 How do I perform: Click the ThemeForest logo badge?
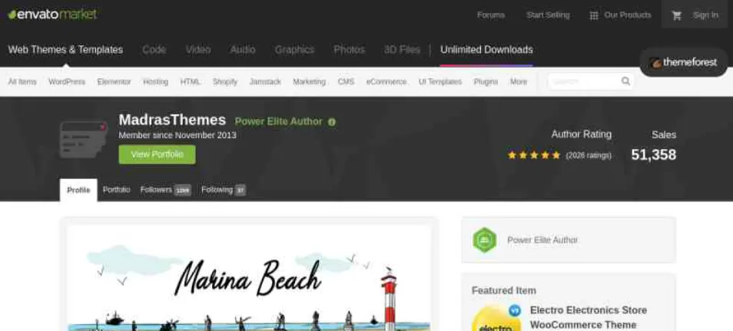684,62
